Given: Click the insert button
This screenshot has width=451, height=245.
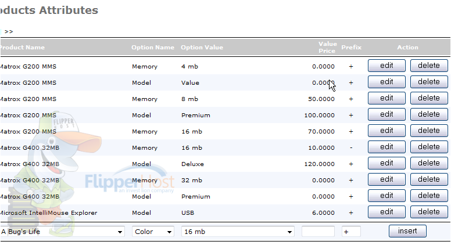Looking at the screenshot, I should click(407, 231).
